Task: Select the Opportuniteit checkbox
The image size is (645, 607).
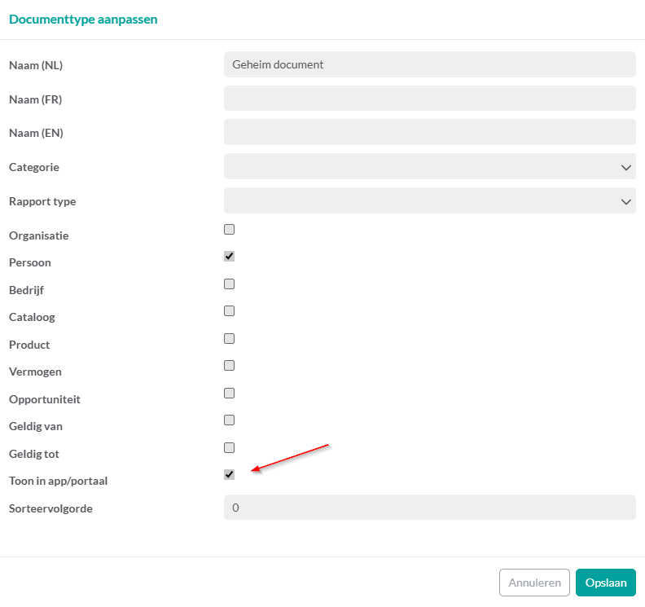Action: pos(229,393)
